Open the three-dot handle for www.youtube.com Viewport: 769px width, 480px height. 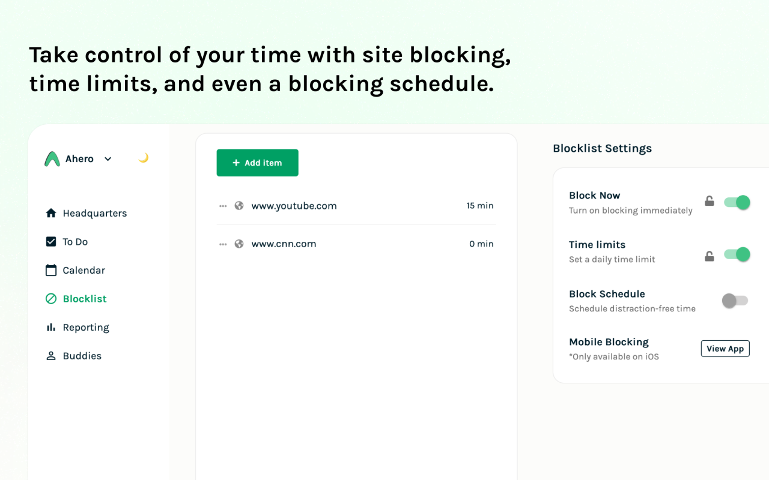(223, 206)
